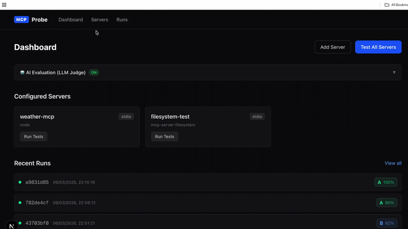Click the AI Evaluation (LLM Judge) label
408x229 pixels.
tap(56, 72)
